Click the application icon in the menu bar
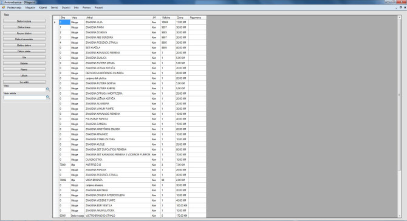The image size is (407, 221). (x=4, y=7)
